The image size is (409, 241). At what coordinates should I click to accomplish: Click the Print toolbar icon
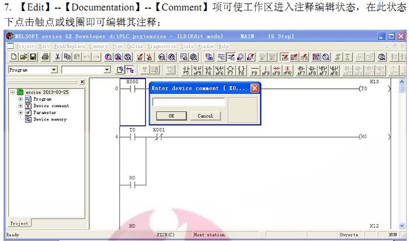(x=44, y=57)
